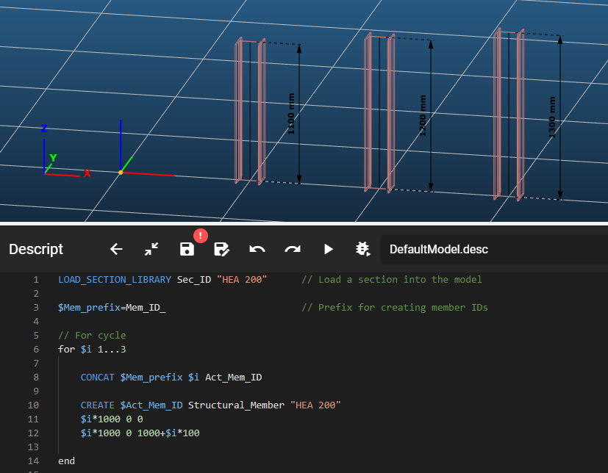Select the first HEA 200 column member
Viewport: 608px width, 473px height.
point(250,110)
